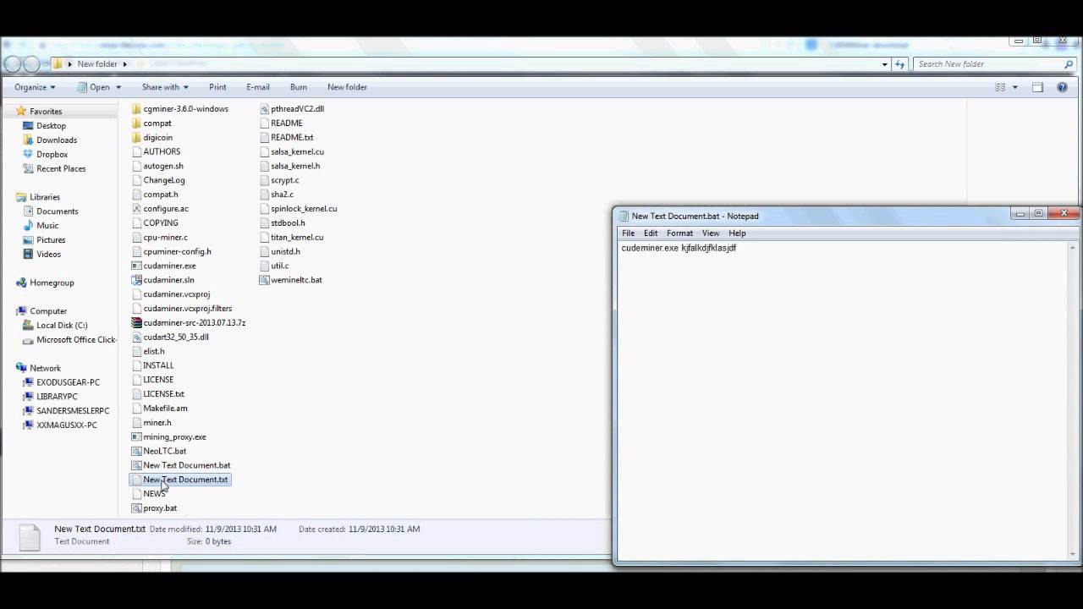1083x609 pixels.
Task: Toggle the preview pane button
Action: (1037, 87)
